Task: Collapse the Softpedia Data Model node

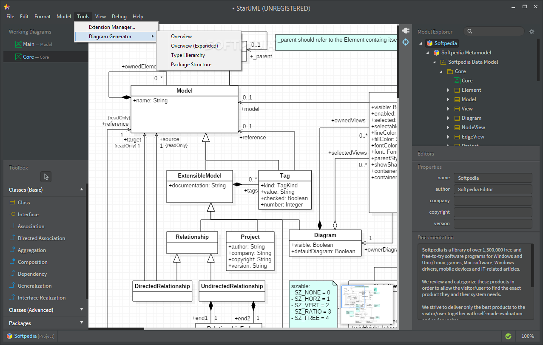Action: coord(435,62)
